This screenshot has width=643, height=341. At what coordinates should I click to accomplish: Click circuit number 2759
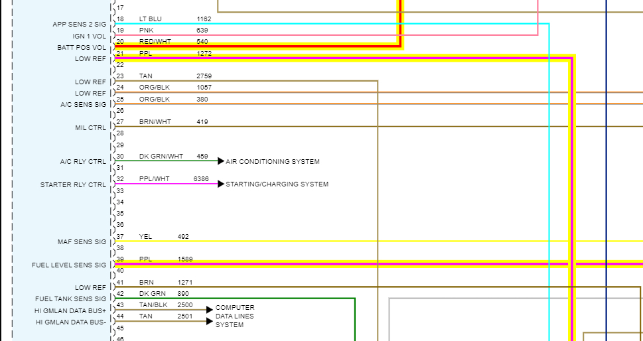[204, 76]
